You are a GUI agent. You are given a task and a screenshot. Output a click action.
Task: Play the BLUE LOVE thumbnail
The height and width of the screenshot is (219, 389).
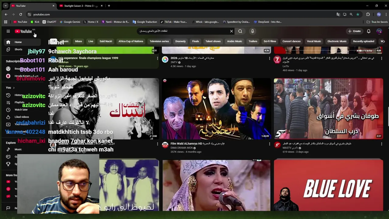329,185
